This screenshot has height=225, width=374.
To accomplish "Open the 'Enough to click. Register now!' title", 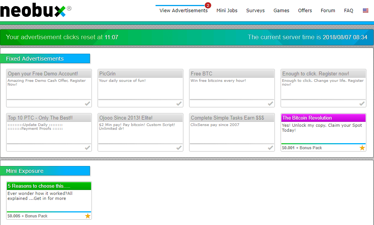I will click(316, 73).
